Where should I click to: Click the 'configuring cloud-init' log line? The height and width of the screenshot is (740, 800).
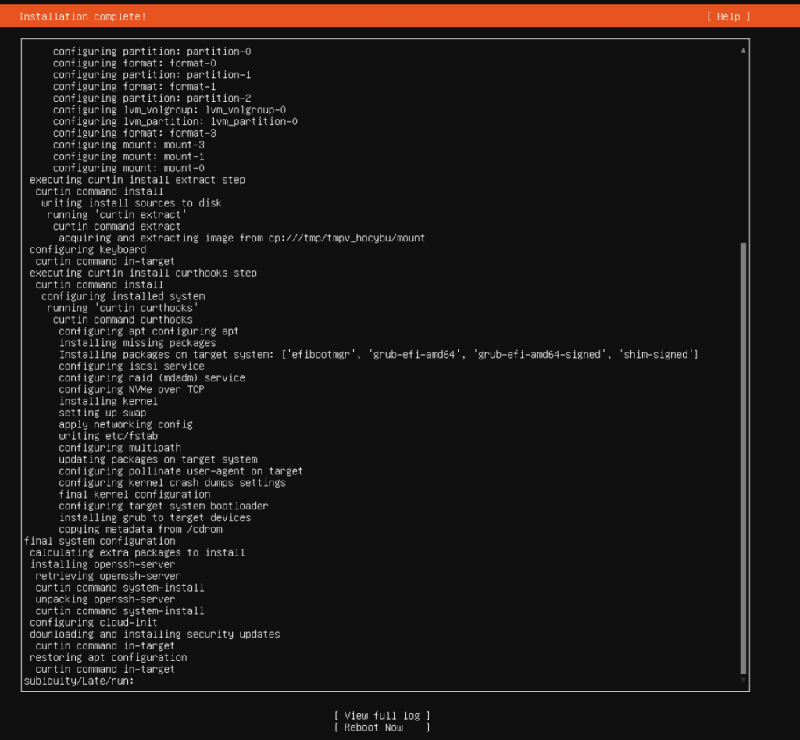pos(94,623)
